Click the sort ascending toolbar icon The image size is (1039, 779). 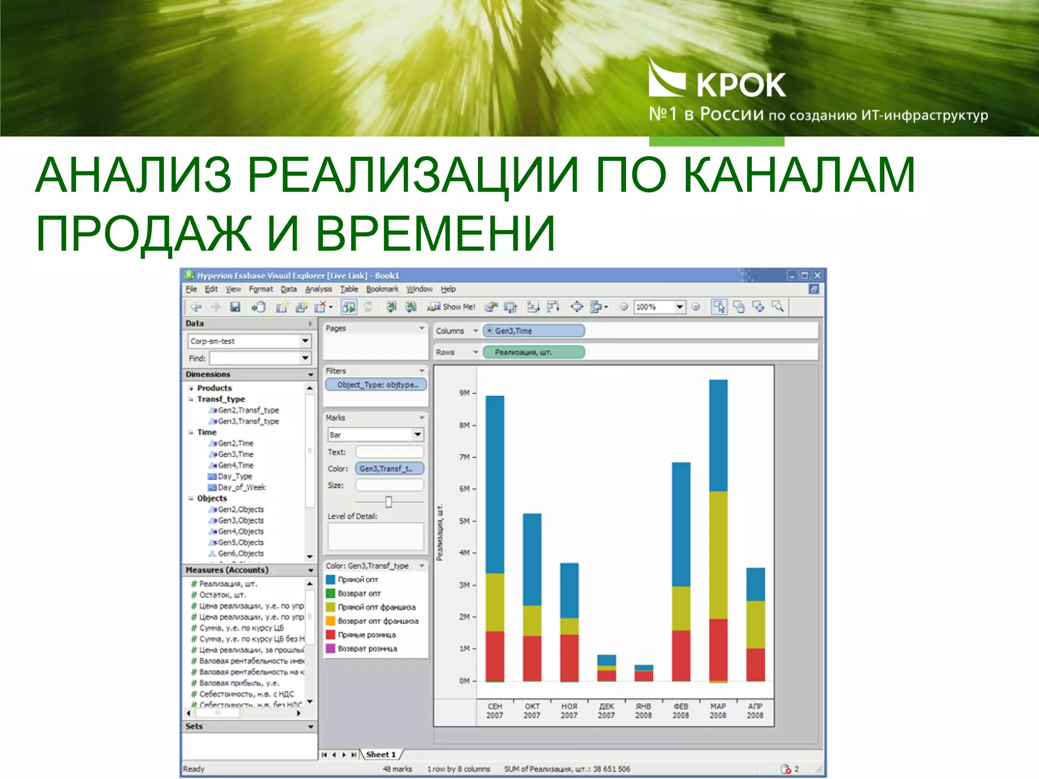(533, 307)
